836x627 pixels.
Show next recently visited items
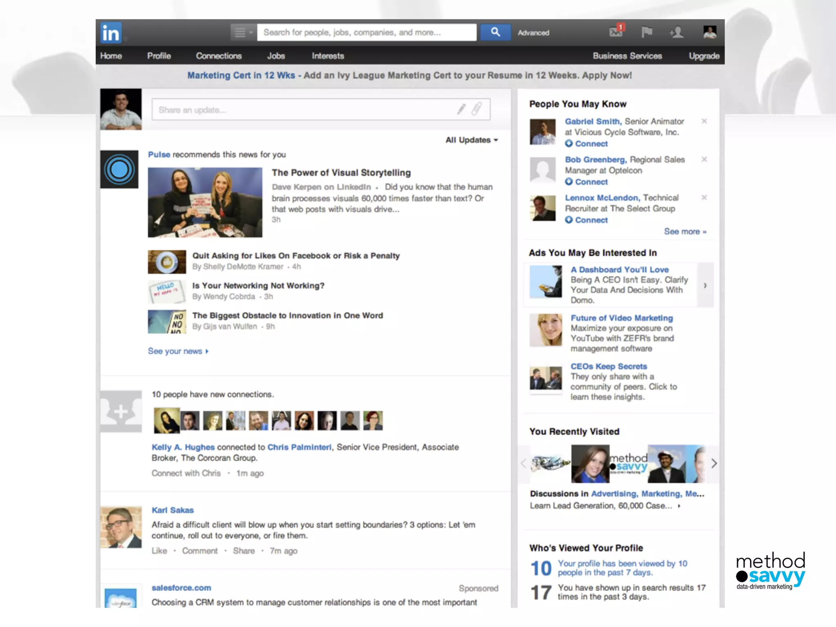pos(714,464)
